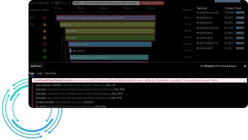Select the green Invocation span bar
This screenshot has height=140, width=248.
[110, 38]
